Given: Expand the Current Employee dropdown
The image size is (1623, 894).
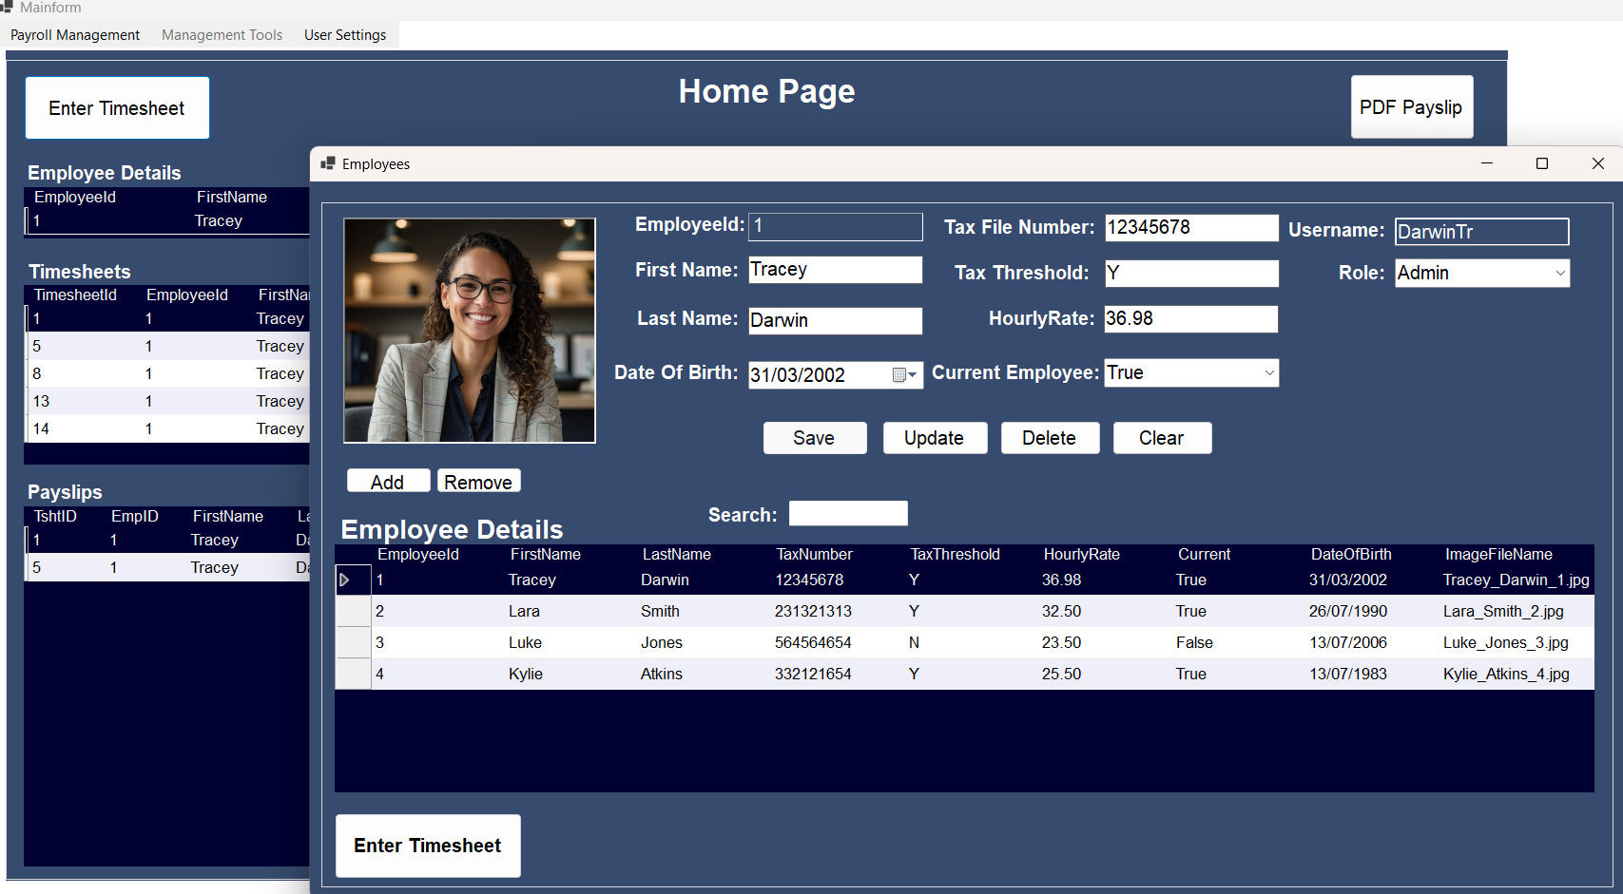Looking at the screenshot, I should pos(1268,373).
